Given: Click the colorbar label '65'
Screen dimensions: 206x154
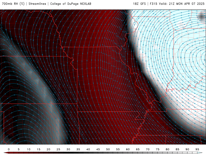Looking at the screenshot, I should click(x=138, y=149).
